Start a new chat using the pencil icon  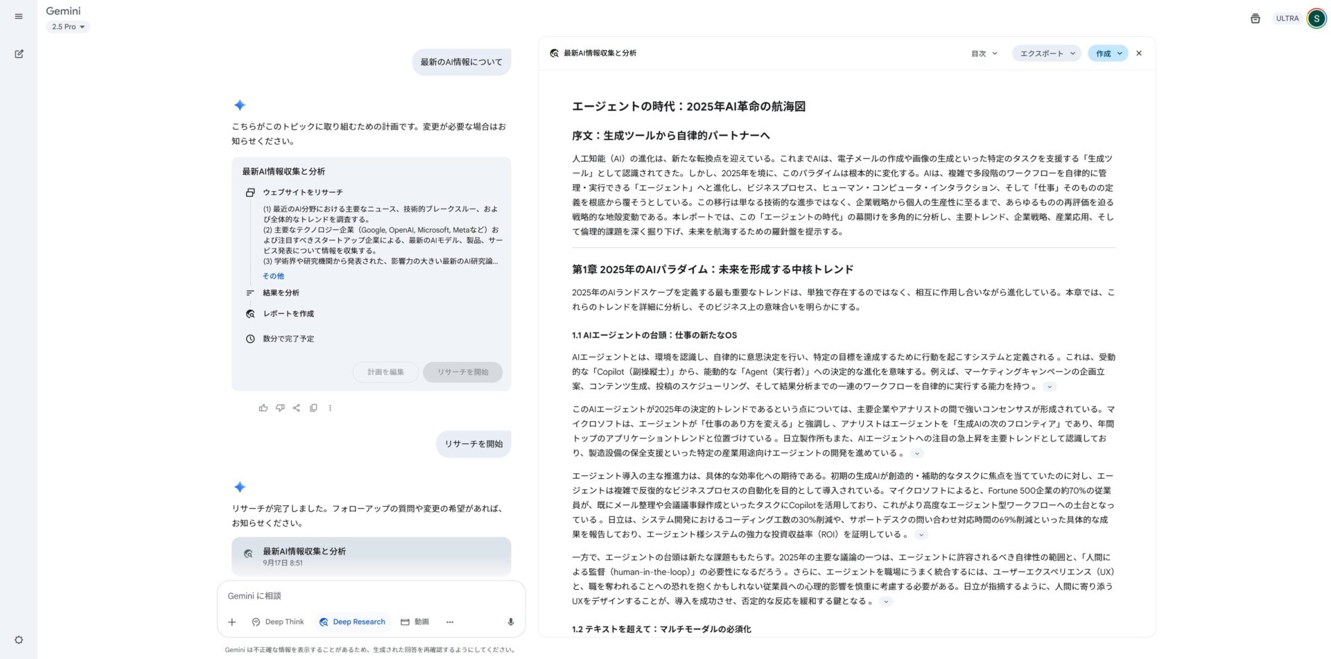click(19, 53)
